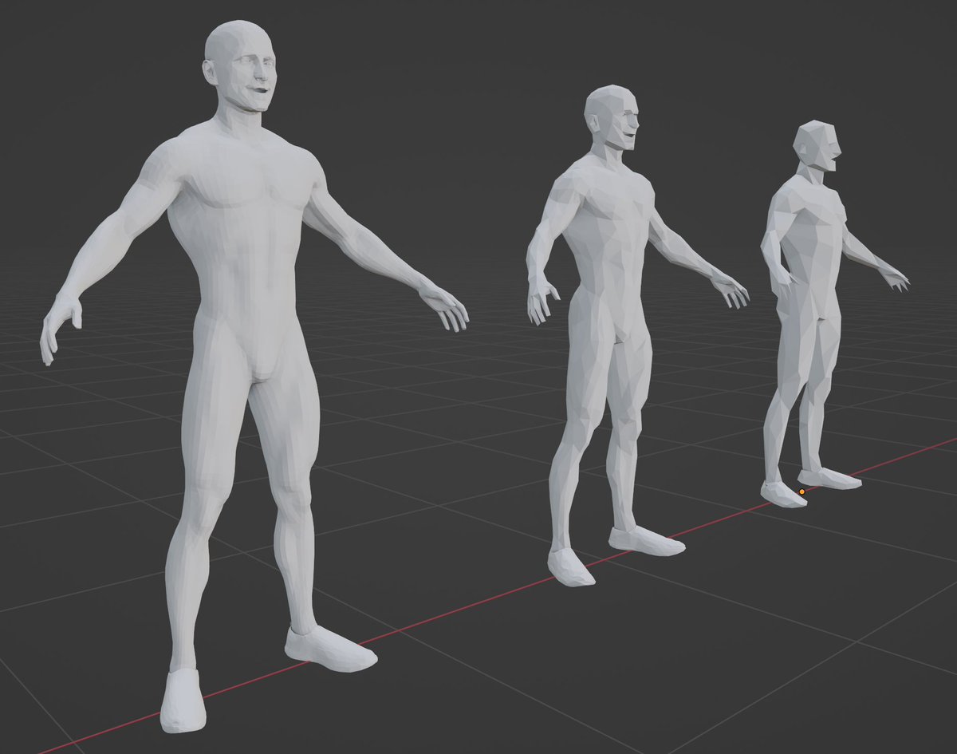
Task: Click the orange object origin dot
Action: (801, 491)
